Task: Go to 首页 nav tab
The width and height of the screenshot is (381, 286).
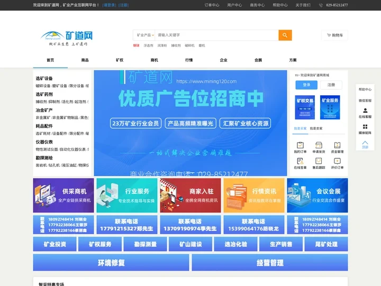Action: point(50,60)
